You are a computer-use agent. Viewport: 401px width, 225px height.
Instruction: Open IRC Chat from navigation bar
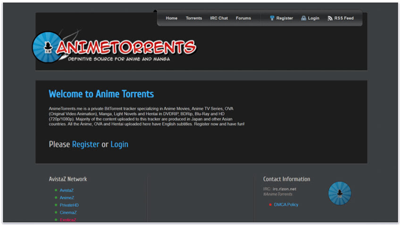pos(218,18)
